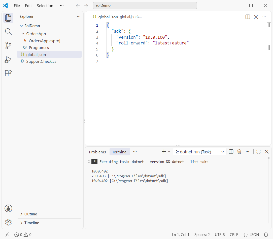This screenshot has width=273, height=239.
Task: Switch to the Terminal tab
Action: pyautogui.click(x=120, y=152)
